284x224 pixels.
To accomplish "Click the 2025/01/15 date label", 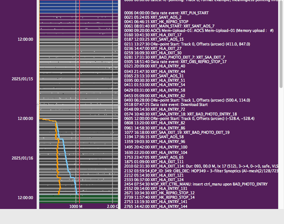I will pyautogui.click(x=22, y=79).
